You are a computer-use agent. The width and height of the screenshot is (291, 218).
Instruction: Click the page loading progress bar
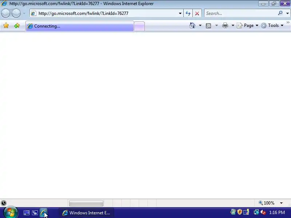click(x=86, y=203)
